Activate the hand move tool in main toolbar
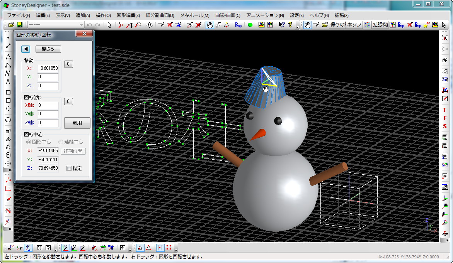The height and width of the screenshot is (263, 453). [x=210, y=25]
